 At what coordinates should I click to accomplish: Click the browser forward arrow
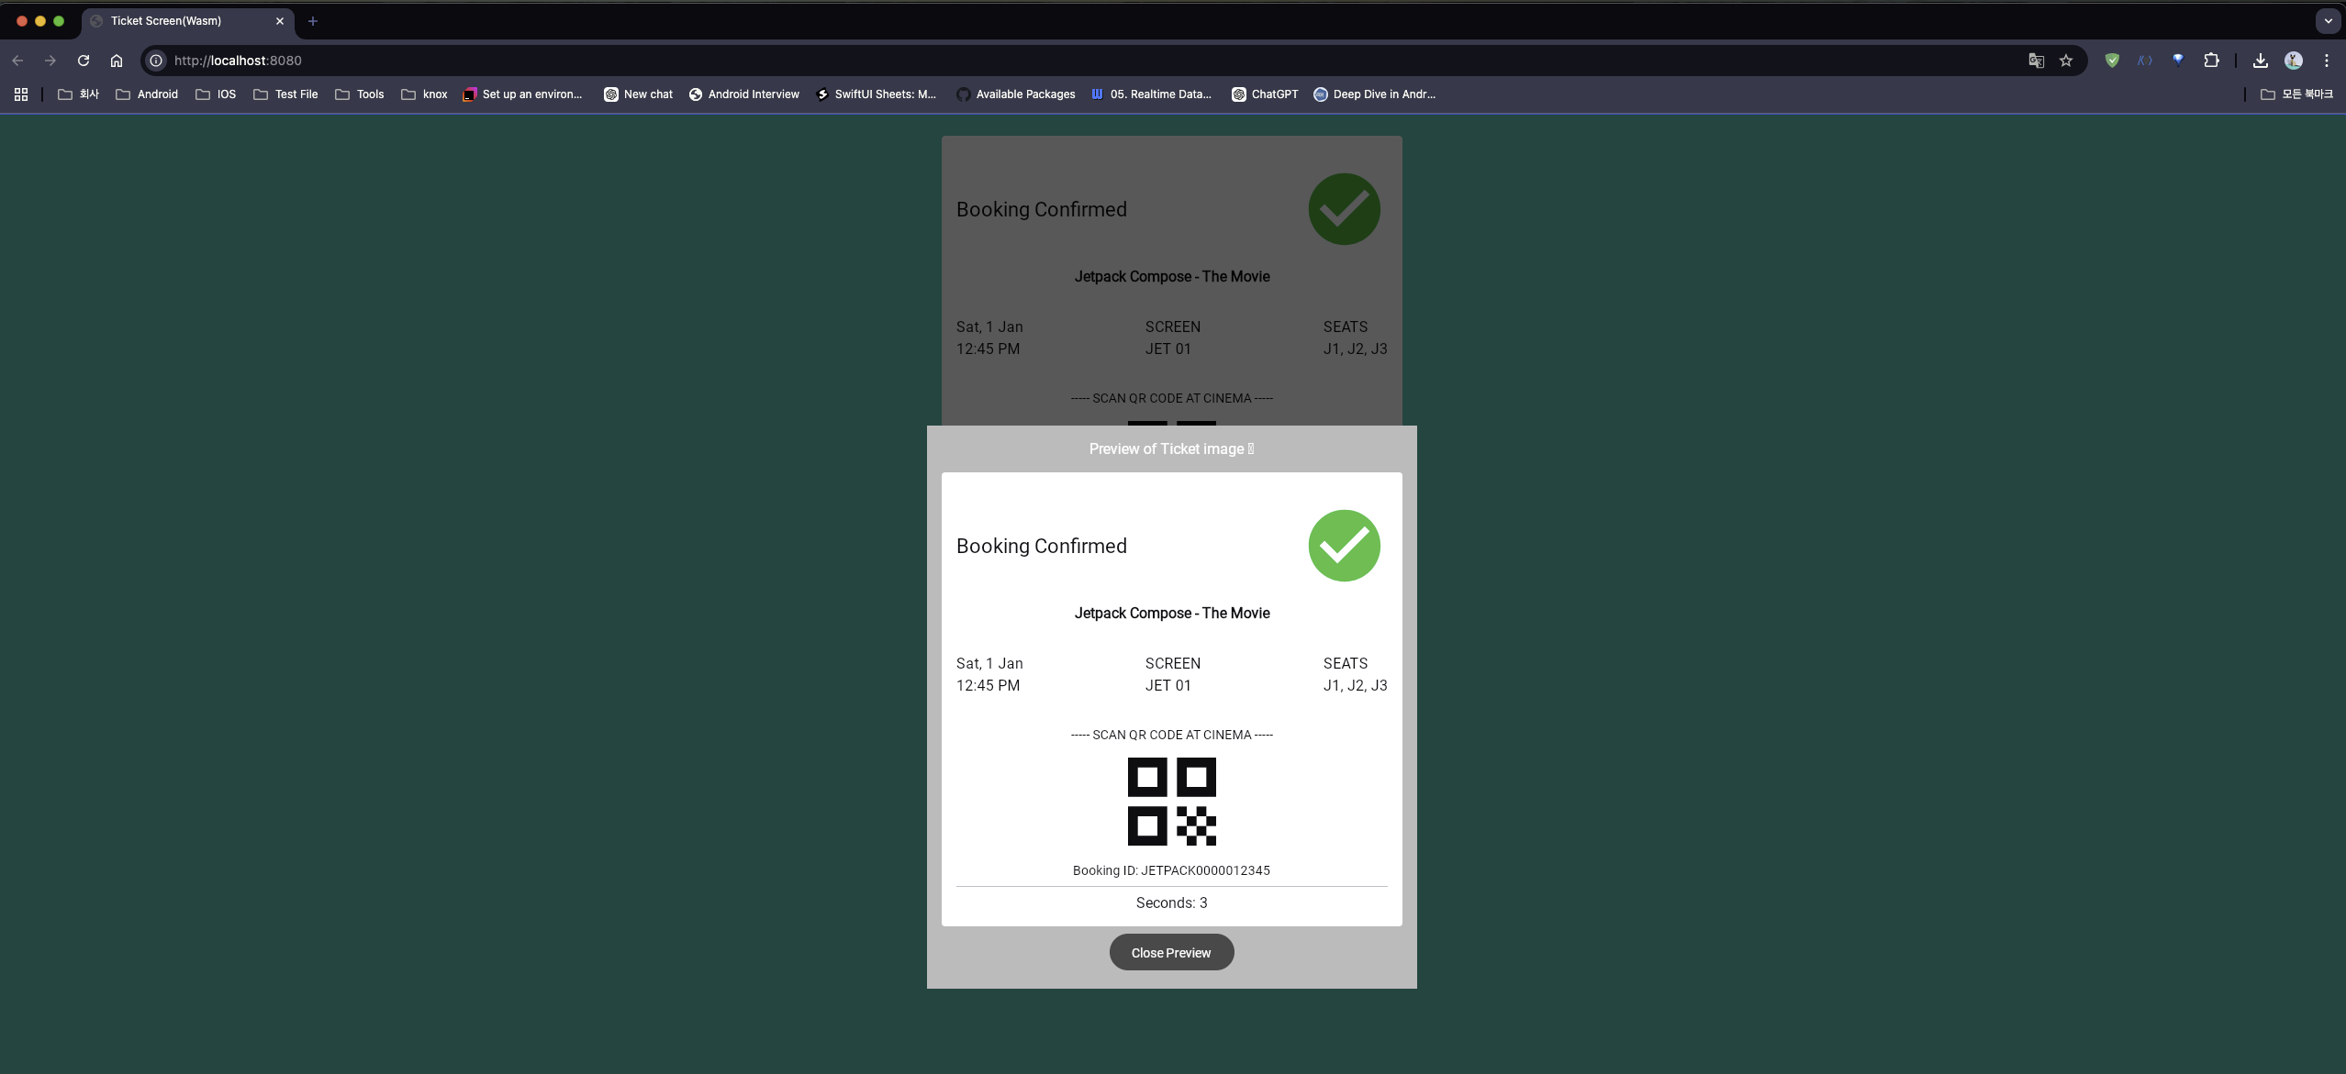(x=50, y=61)
